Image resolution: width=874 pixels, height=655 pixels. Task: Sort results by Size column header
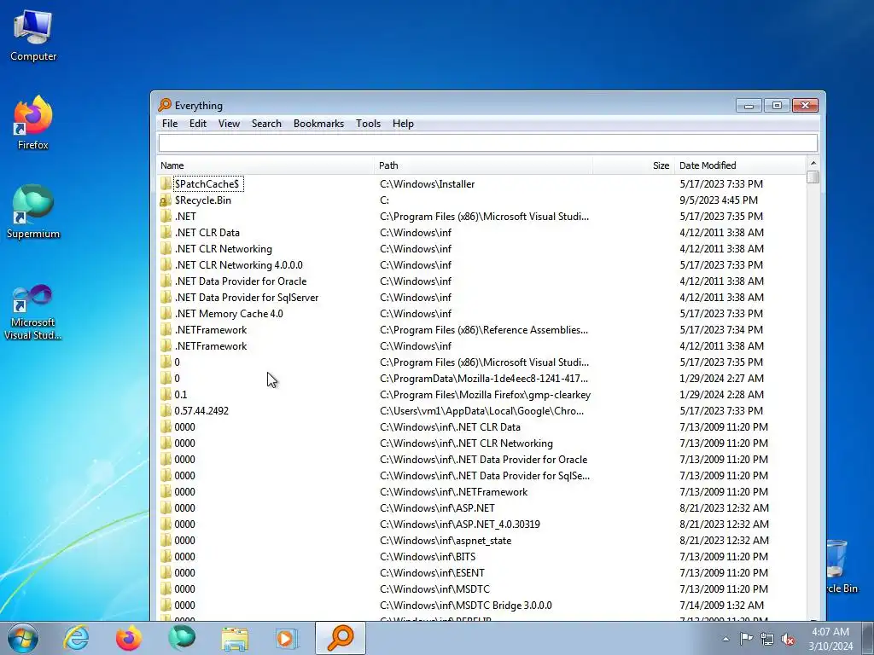[x=633, y=165]
